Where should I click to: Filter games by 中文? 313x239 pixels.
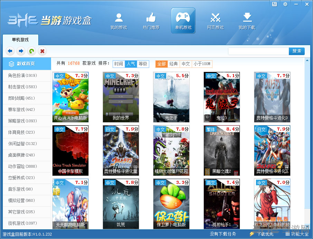[x=186, y=64]
